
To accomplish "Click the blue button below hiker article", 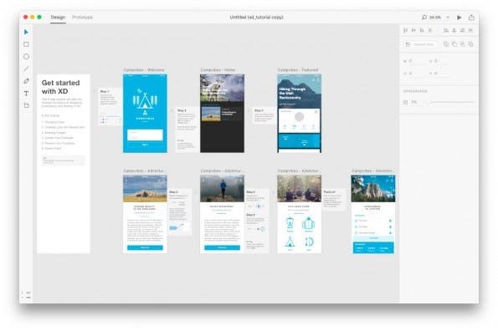I will point(223,247).
